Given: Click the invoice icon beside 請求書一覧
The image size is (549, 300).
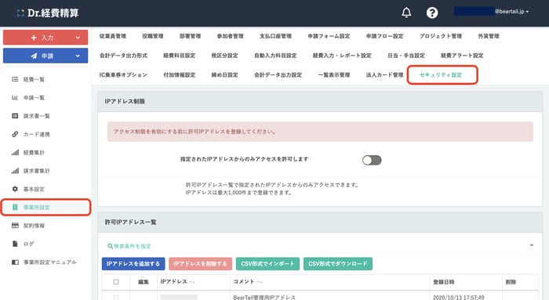Looking at the screenshot, I should pyautogui.click(x=15, y=116).
